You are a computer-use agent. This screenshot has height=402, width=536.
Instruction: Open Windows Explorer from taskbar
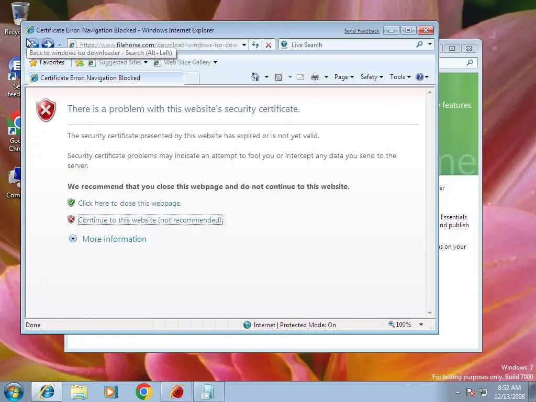(x=79, y=392)
